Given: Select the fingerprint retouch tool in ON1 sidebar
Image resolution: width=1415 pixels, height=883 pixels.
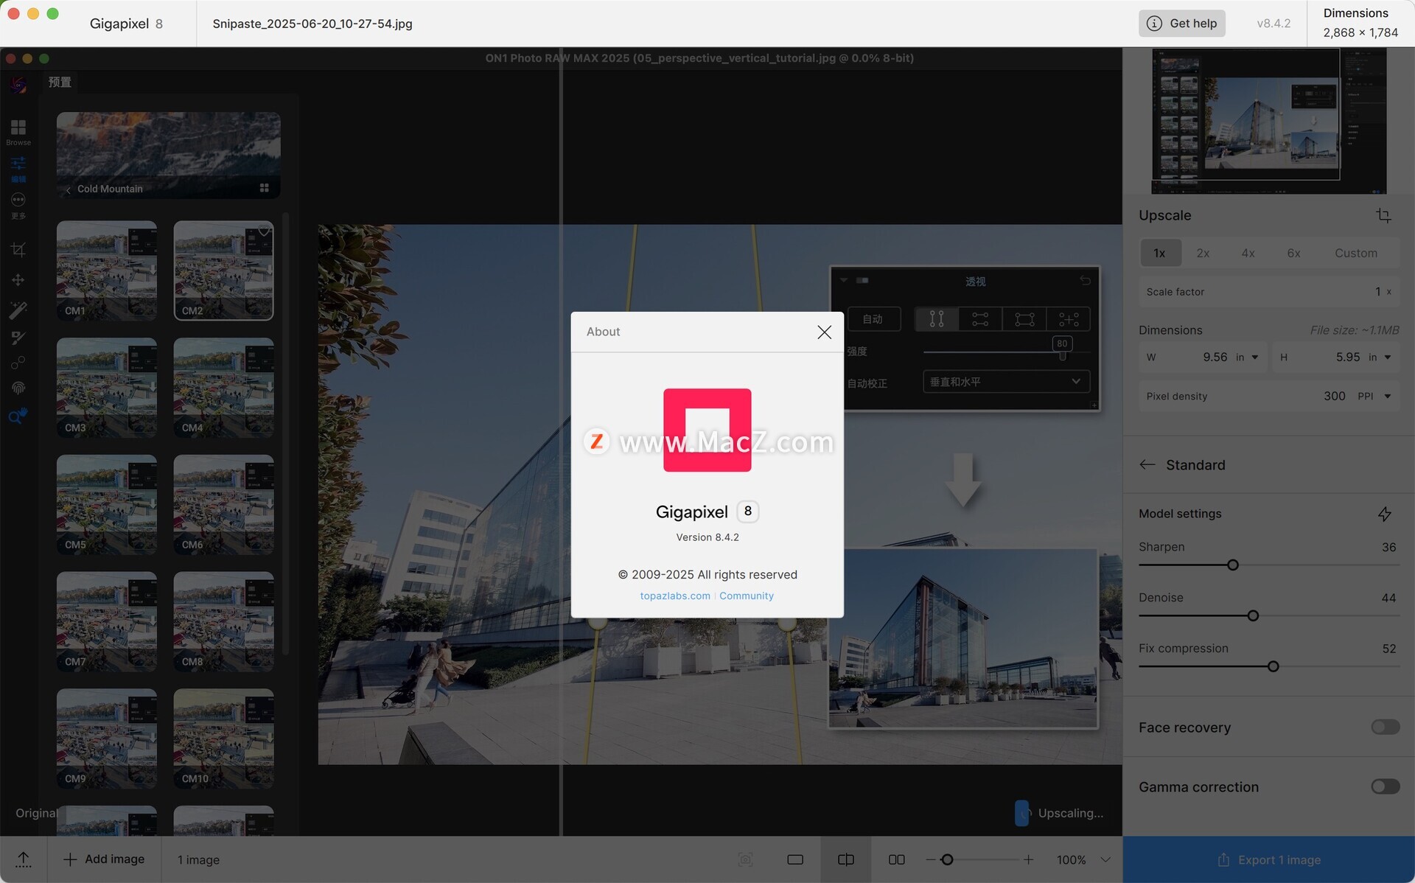Looking at the screenshot, I should pyautogui.click(x=18, y=388).
